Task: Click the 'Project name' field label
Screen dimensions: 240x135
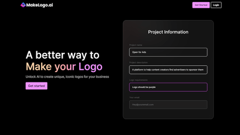Action: (x=136, y=45)
